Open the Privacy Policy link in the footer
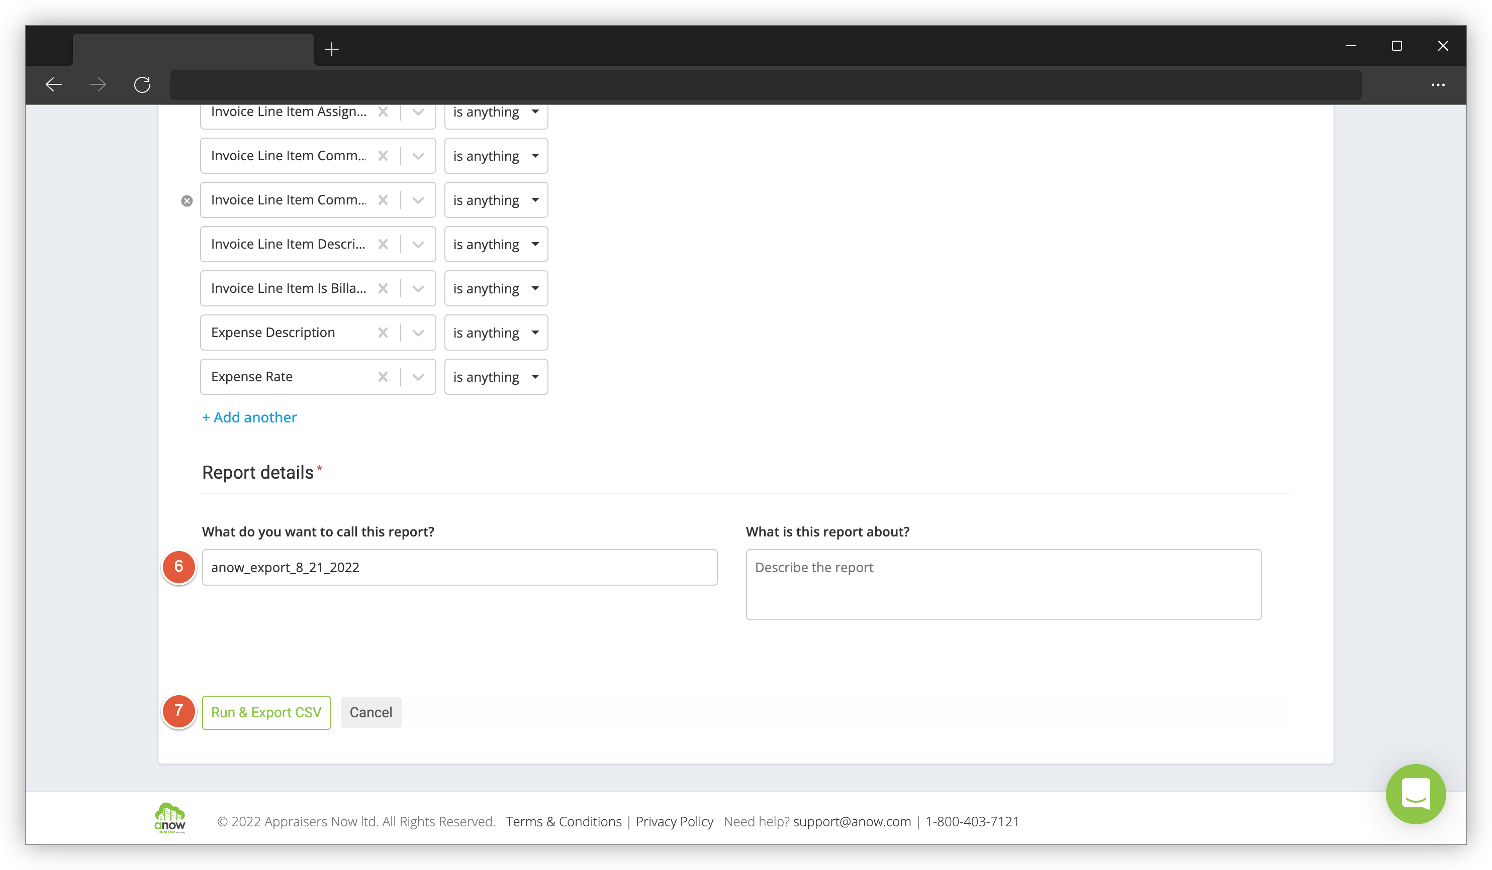Viewport: 1492px width, 870px height. point(674,821)
